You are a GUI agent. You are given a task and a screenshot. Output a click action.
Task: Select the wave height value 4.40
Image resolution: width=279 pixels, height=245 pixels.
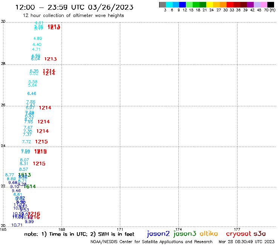tap(37, 44)
